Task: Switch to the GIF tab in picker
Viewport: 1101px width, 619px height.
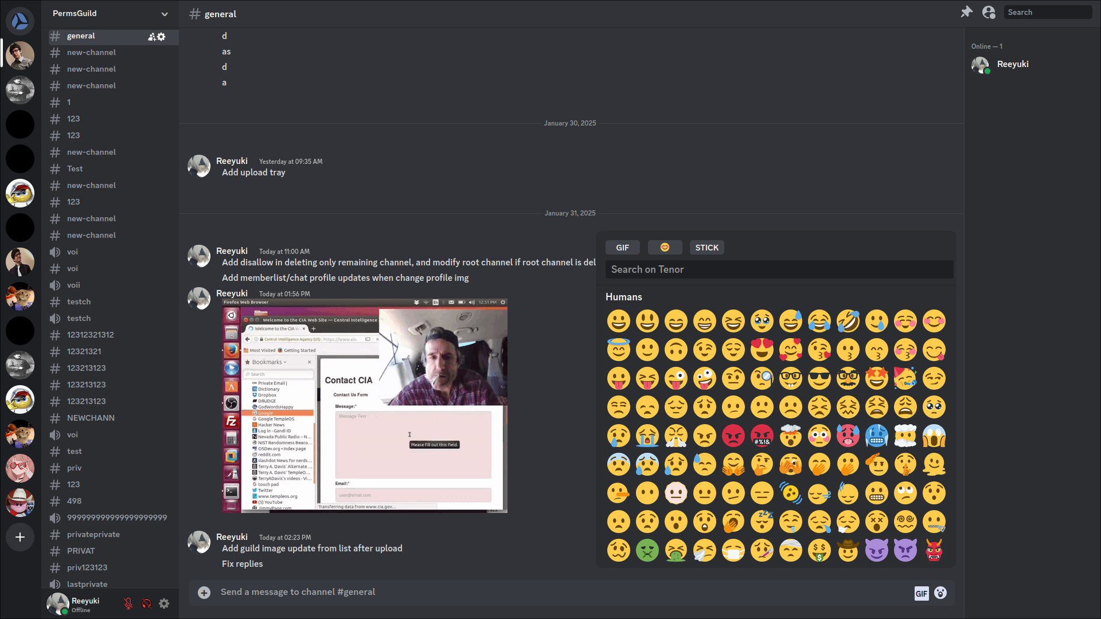Action: point(623,247)
